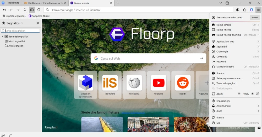Choose Salva pagina con nome
The width and height of the screenshot is (262, 137).
[235, 78]
